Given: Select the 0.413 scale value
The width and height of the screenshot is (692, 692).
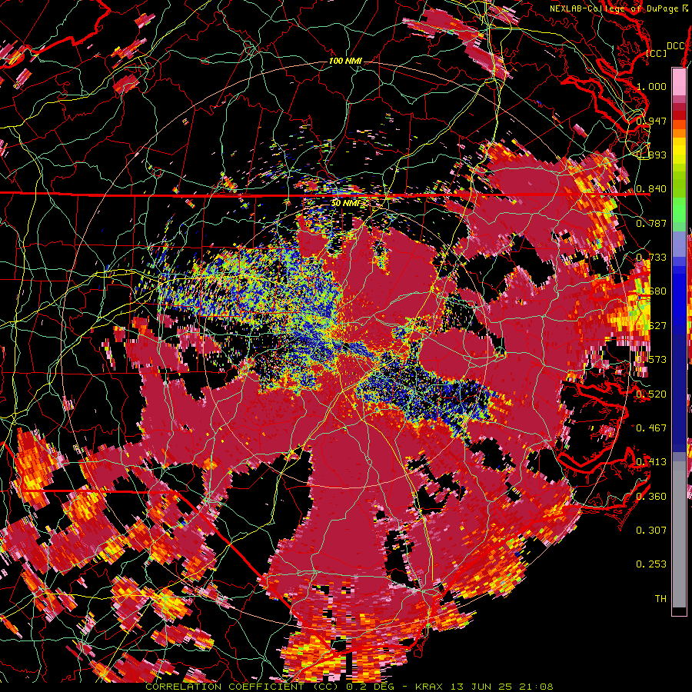Looking at the screenshot, I should click(651, 462).
